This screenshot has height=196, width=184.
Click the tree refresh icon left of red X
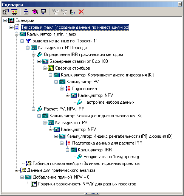73,12
